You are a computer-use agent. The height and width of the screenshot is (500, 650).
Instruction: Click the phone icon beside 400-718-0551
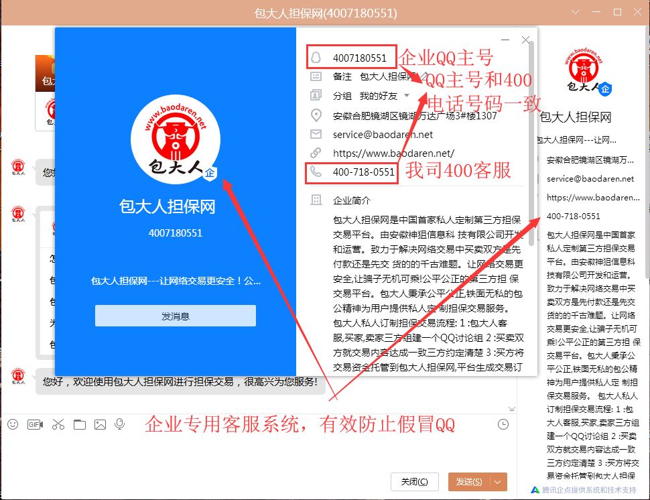coord(316,171)
